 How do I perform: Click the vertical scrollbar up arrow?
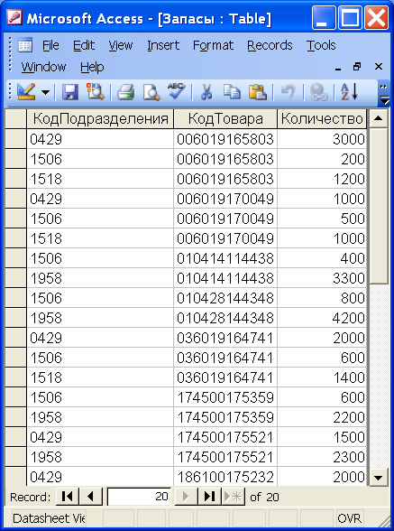(x=379, y=118)
